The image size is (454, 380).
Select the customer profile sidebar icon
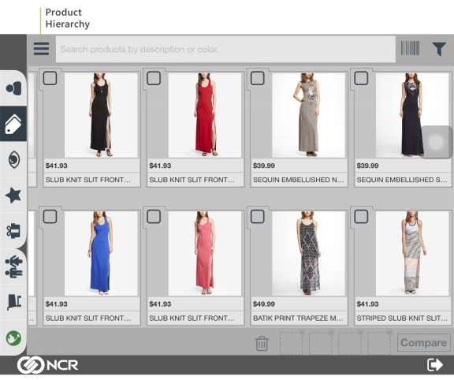pos(13,88)
